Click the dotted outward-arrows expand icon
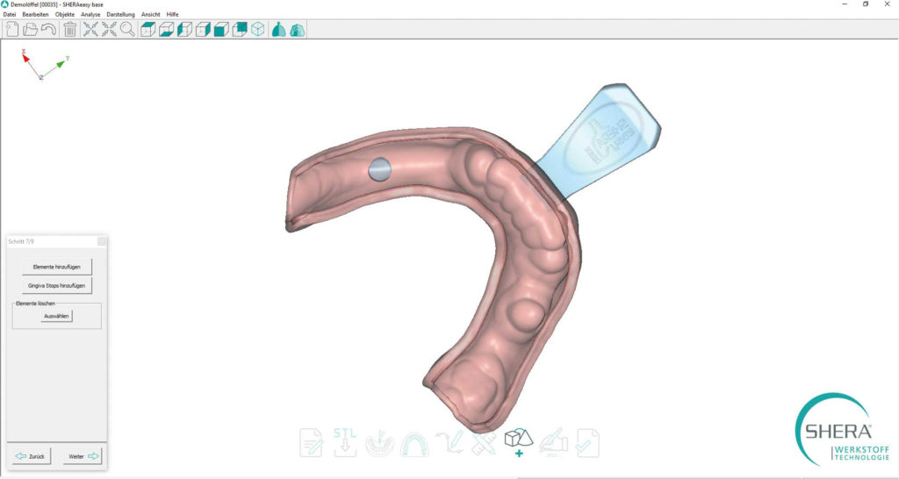Screen dimensions: 899x479 point(109,29)
